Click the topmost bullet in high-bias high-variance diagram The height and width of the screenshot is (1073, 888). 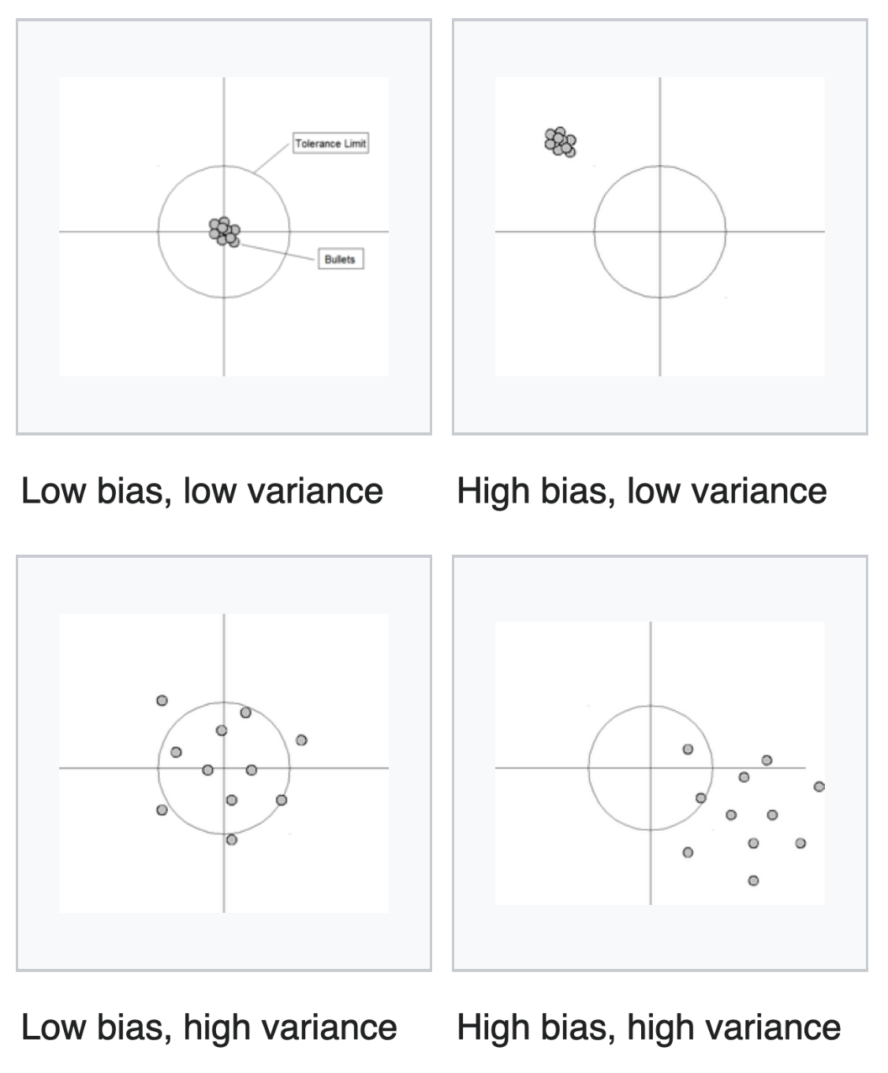click(688, 749)
